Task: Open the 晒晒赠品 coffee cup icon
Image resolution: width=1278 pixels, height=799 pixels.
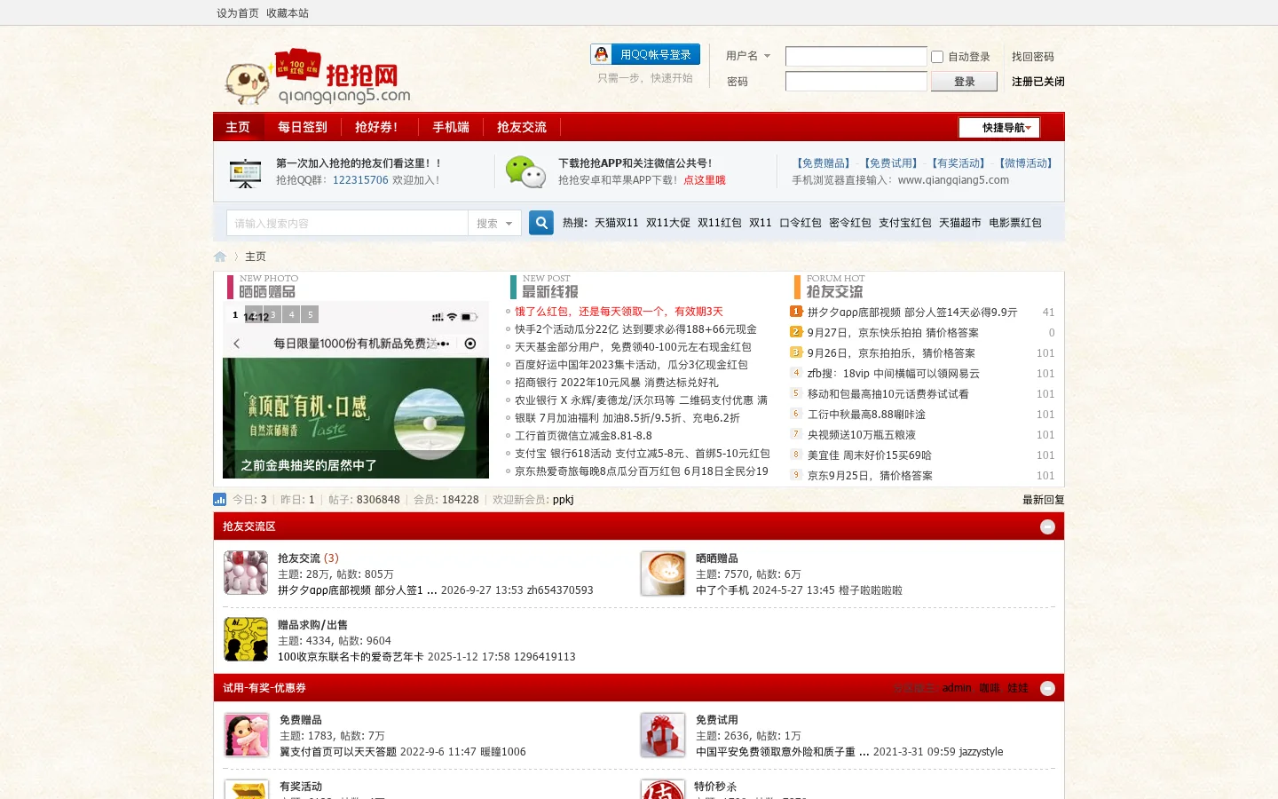Action: [663, 573]
